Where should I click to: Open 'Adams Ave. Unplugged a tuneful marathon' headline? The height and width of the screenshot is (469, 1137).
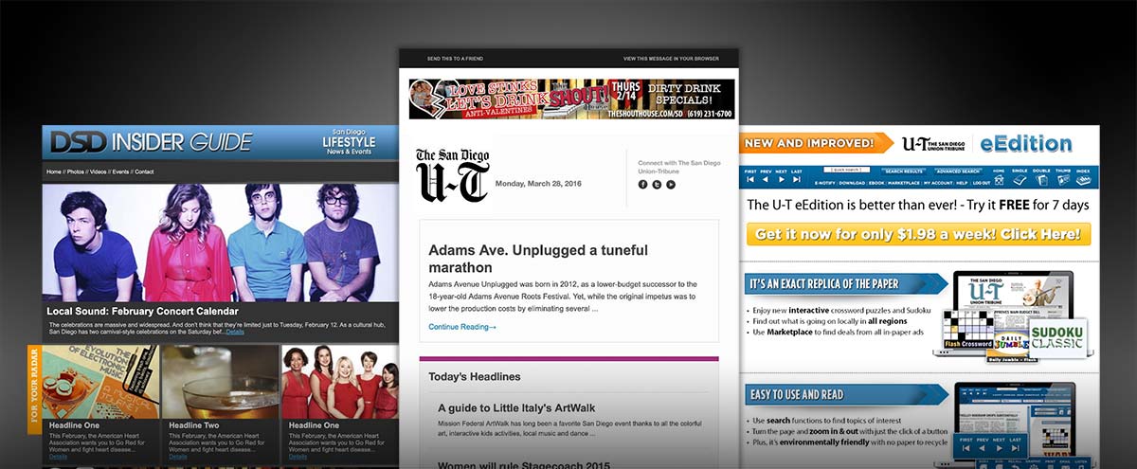[x=538, y=259]
